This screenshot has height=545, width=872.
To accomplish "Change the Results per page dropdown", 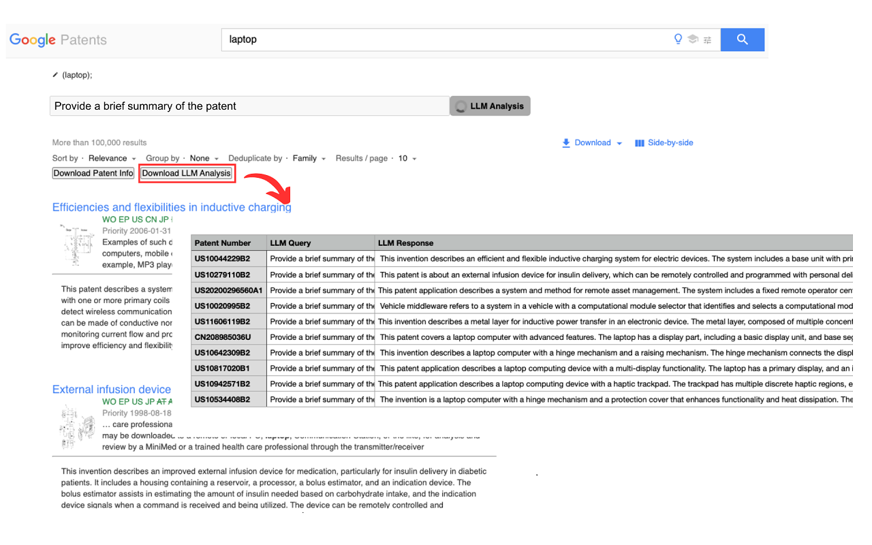I will point(407,158).
